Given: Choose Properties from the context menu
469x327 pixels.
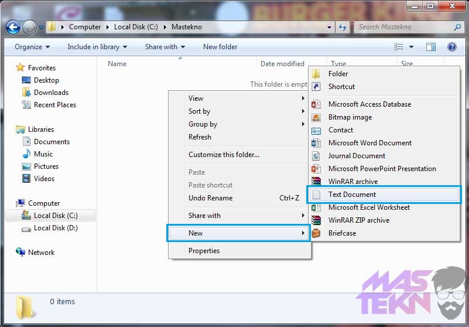Looking at the screenshot, I should 239,251.
